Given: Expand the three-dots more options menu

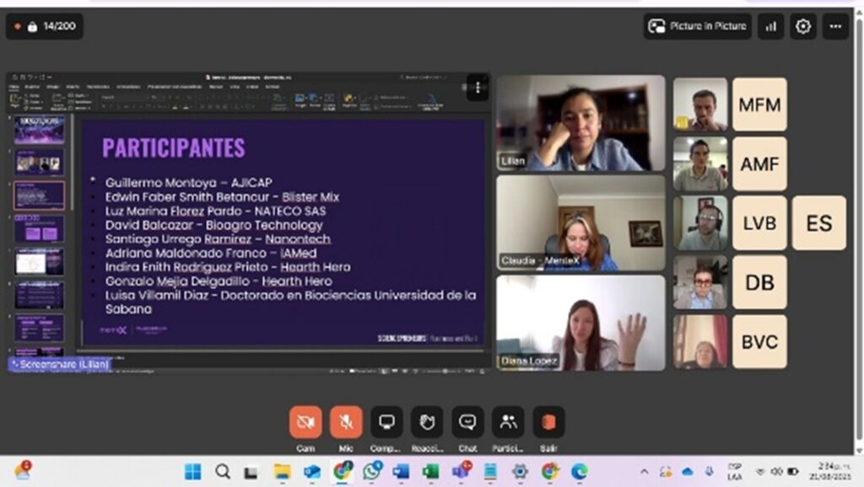Looking at the screenshot, I should (x=835, y=26).
